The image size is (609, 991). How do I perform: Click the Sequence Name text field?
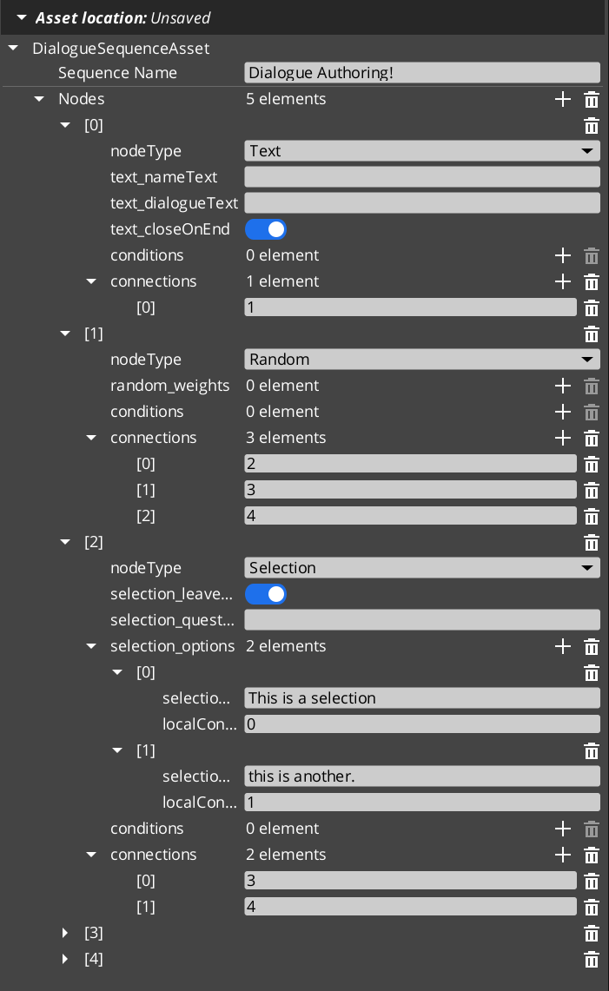tap(422, 73)
